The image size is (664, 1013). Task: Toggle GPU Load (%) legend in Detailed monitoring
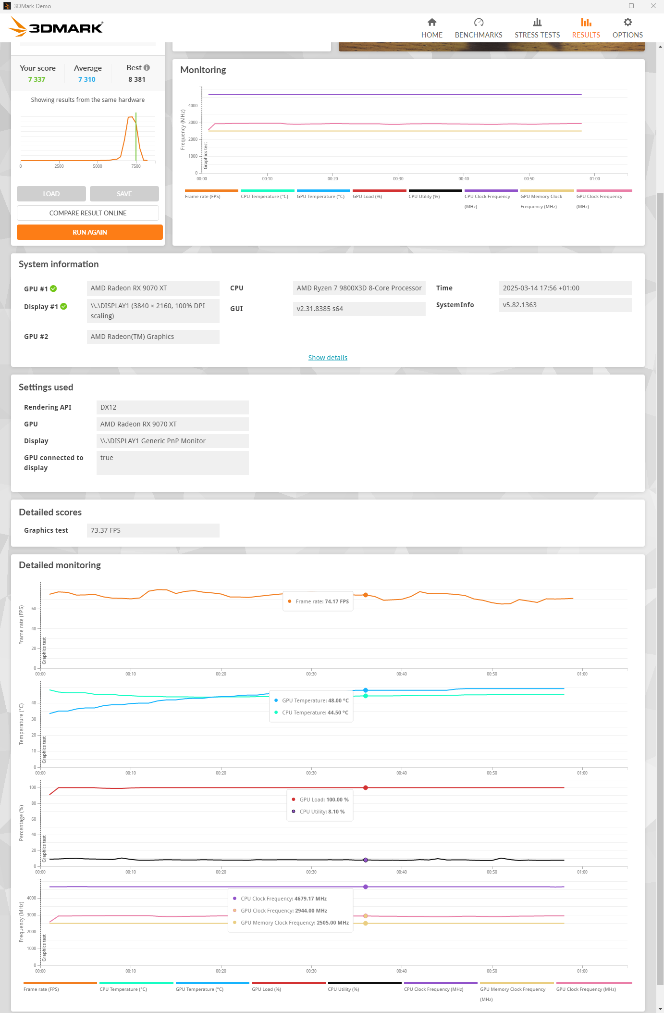289,987
